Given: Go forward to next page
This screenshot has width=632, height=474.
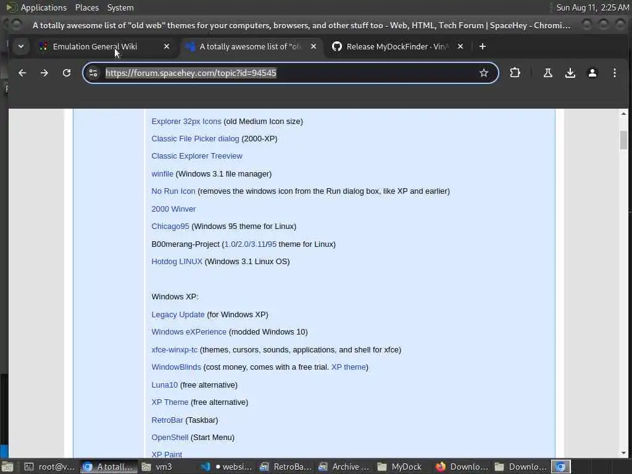Looking at the screenshot, I should click(44, 73).
